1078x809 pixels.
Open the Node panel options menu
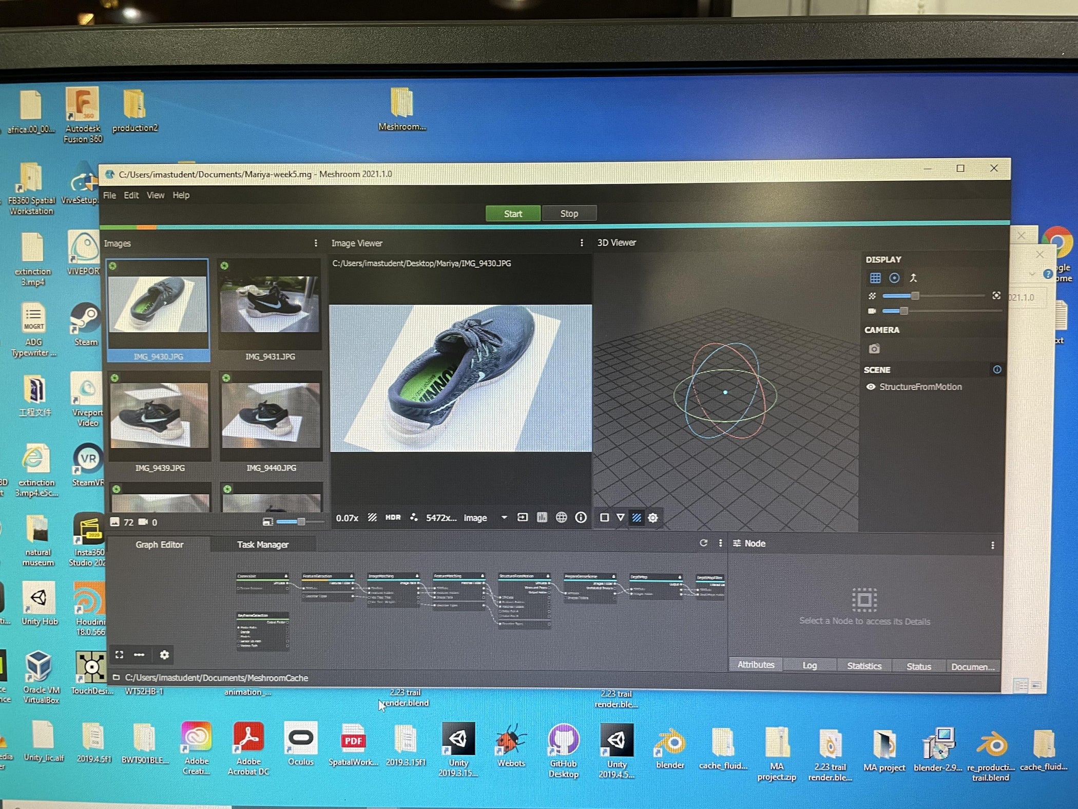tap(993, 543)
